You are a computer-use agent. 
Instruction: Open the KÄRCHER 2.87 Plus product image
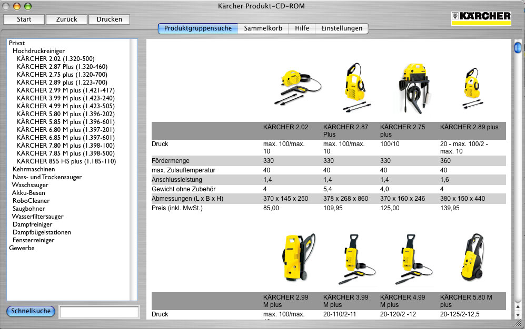(x=356, y=87)
